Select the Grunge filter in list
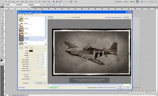Screen dimensions: 158x96 pos(32,29)
